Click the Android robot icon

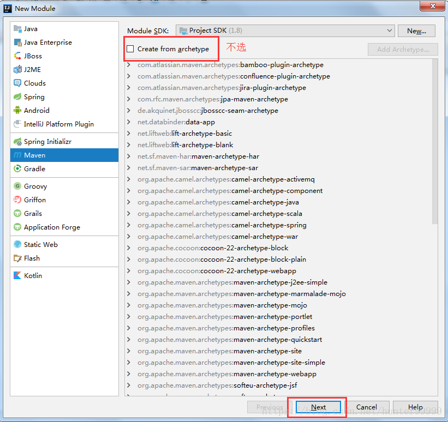17,110
